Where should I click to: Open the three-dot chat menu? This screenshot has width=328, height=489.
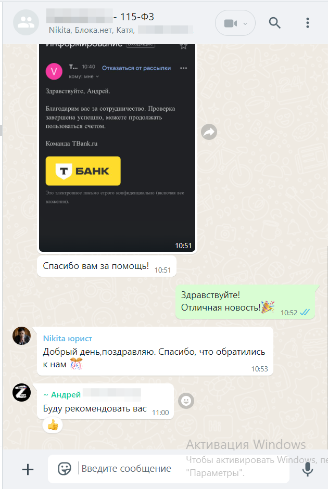point(307,23)
